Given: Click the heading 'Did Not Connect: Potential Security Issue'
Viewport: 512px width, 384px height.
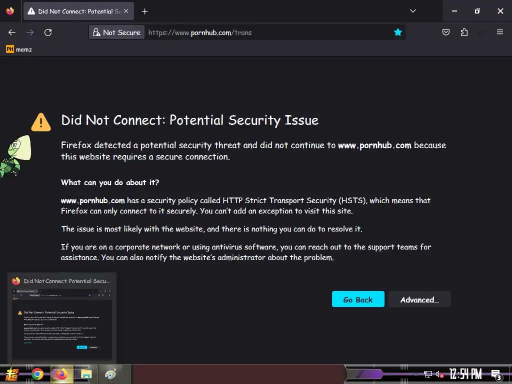Looking at the screenshot, I should tap(189, 120).
